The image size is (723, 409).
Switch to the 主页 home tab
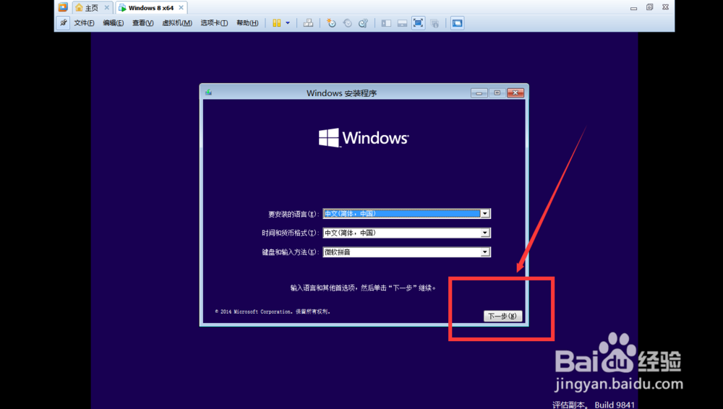87,8
